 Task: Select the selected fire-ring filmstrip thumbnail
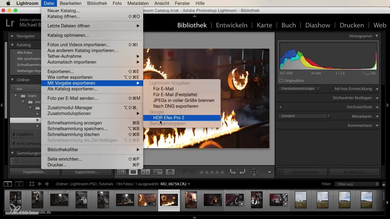point(169,200)
